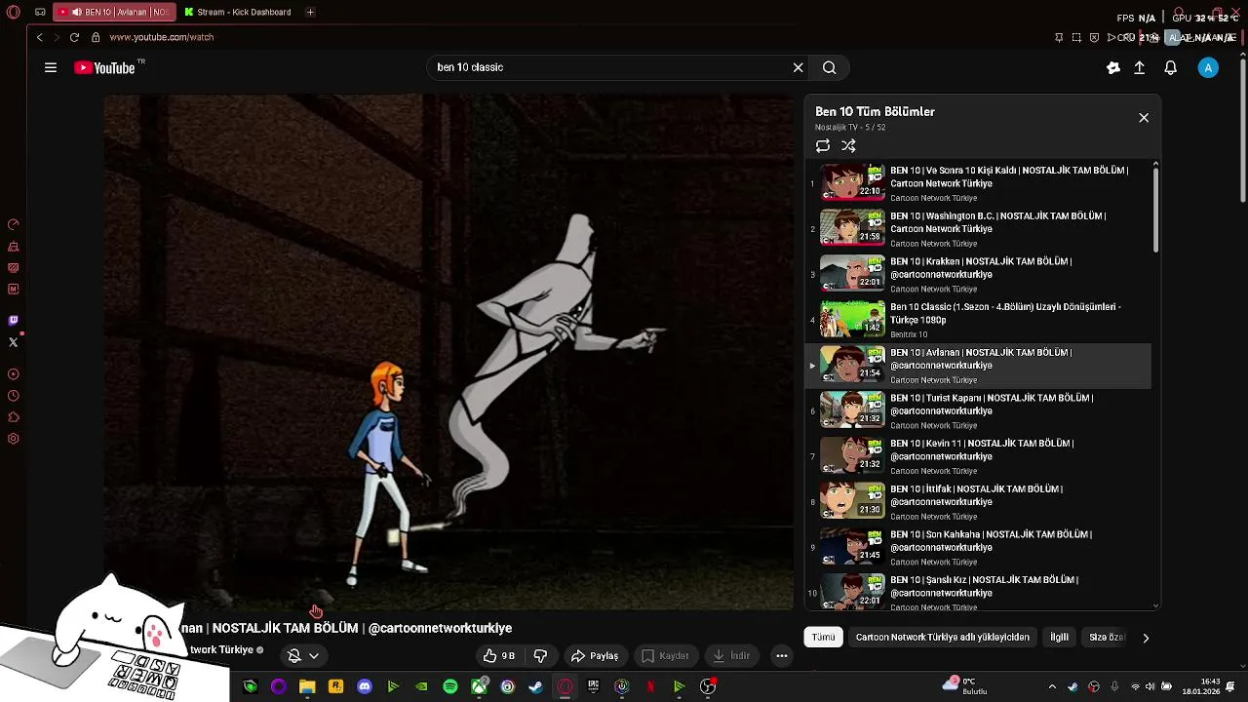Select Cartoon Network Türkiye adlı yükleyiciden chip
Screen dimensions: 1248x702
943,638
